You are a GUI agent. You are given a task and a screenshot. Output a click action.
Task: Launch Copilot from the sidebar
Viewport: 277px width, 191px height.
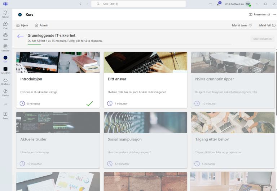click(5, 92)
